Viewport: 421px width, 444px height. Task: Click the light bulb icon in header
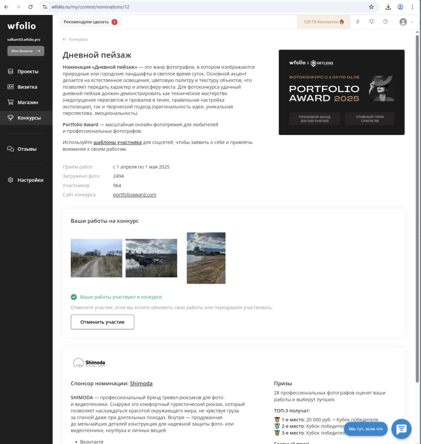[371, 22]
